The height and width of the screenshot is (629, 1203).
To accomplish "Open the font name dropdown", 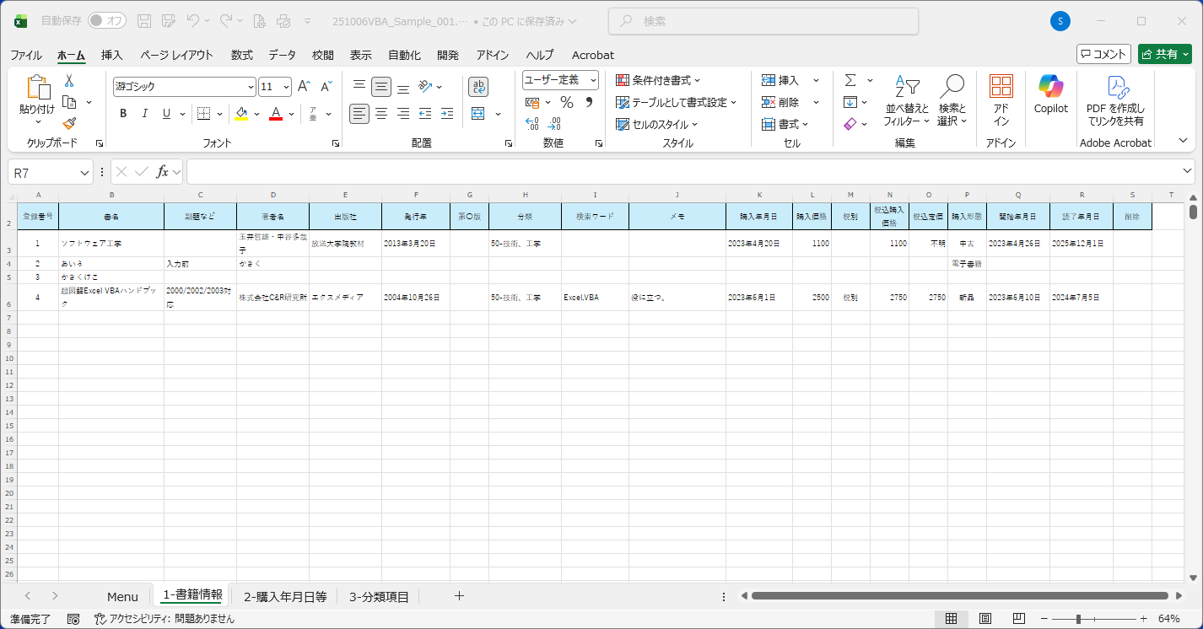I will 251,87.
